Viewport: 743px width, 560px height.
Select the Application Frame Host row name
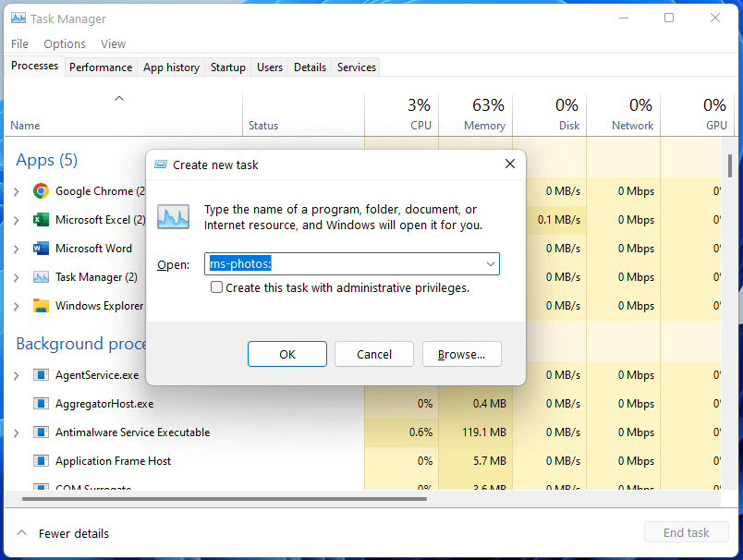(x=114, y=461)
